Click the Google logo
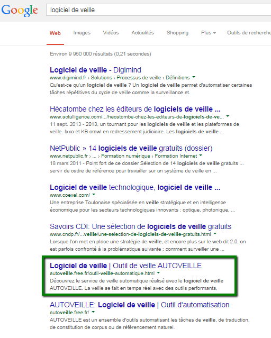271x338 pixels. coord(20,11)
